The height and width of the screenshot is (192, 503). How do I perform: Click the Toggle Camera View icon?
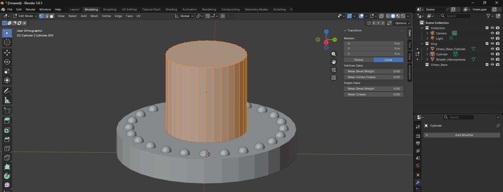point(334,70)
